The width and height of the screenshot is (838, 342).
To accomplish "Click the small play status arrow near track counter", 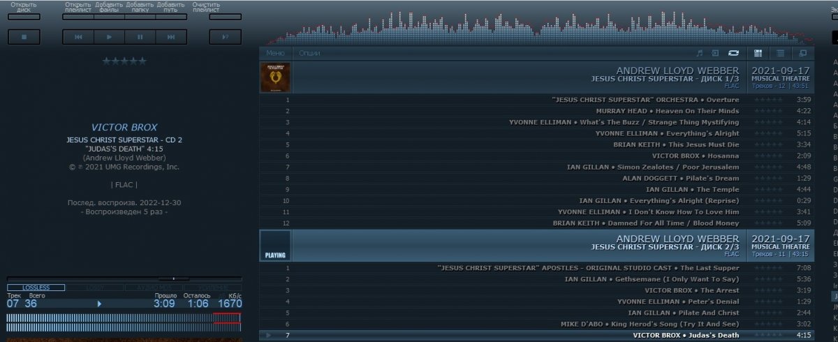I will (99, 304).
